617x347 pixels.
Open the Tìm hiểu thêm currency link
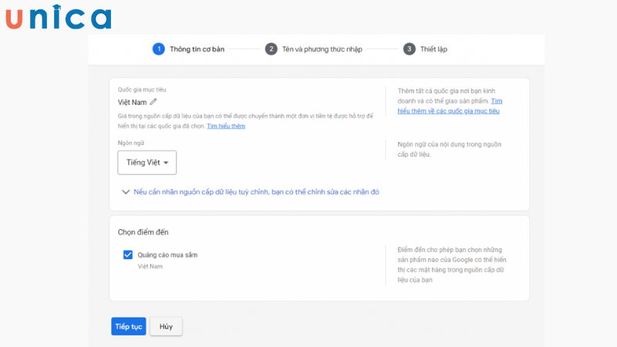pos(226,126)
